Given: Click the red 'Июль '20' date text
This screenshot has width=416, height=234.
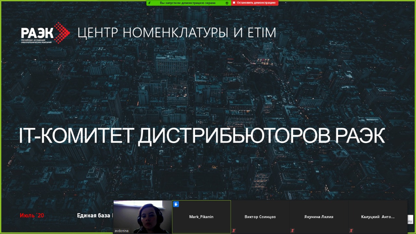Looking at the screenshot, I should [x=32, y=215].
